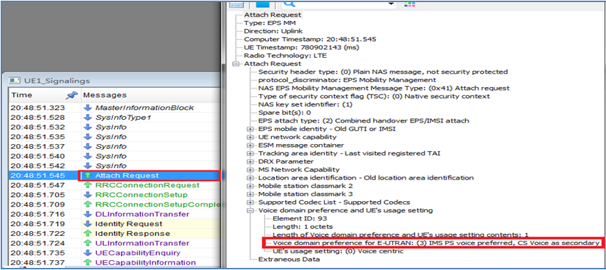Select 'Voice domain preference and UE's usage setting' label

click(345, 210)
